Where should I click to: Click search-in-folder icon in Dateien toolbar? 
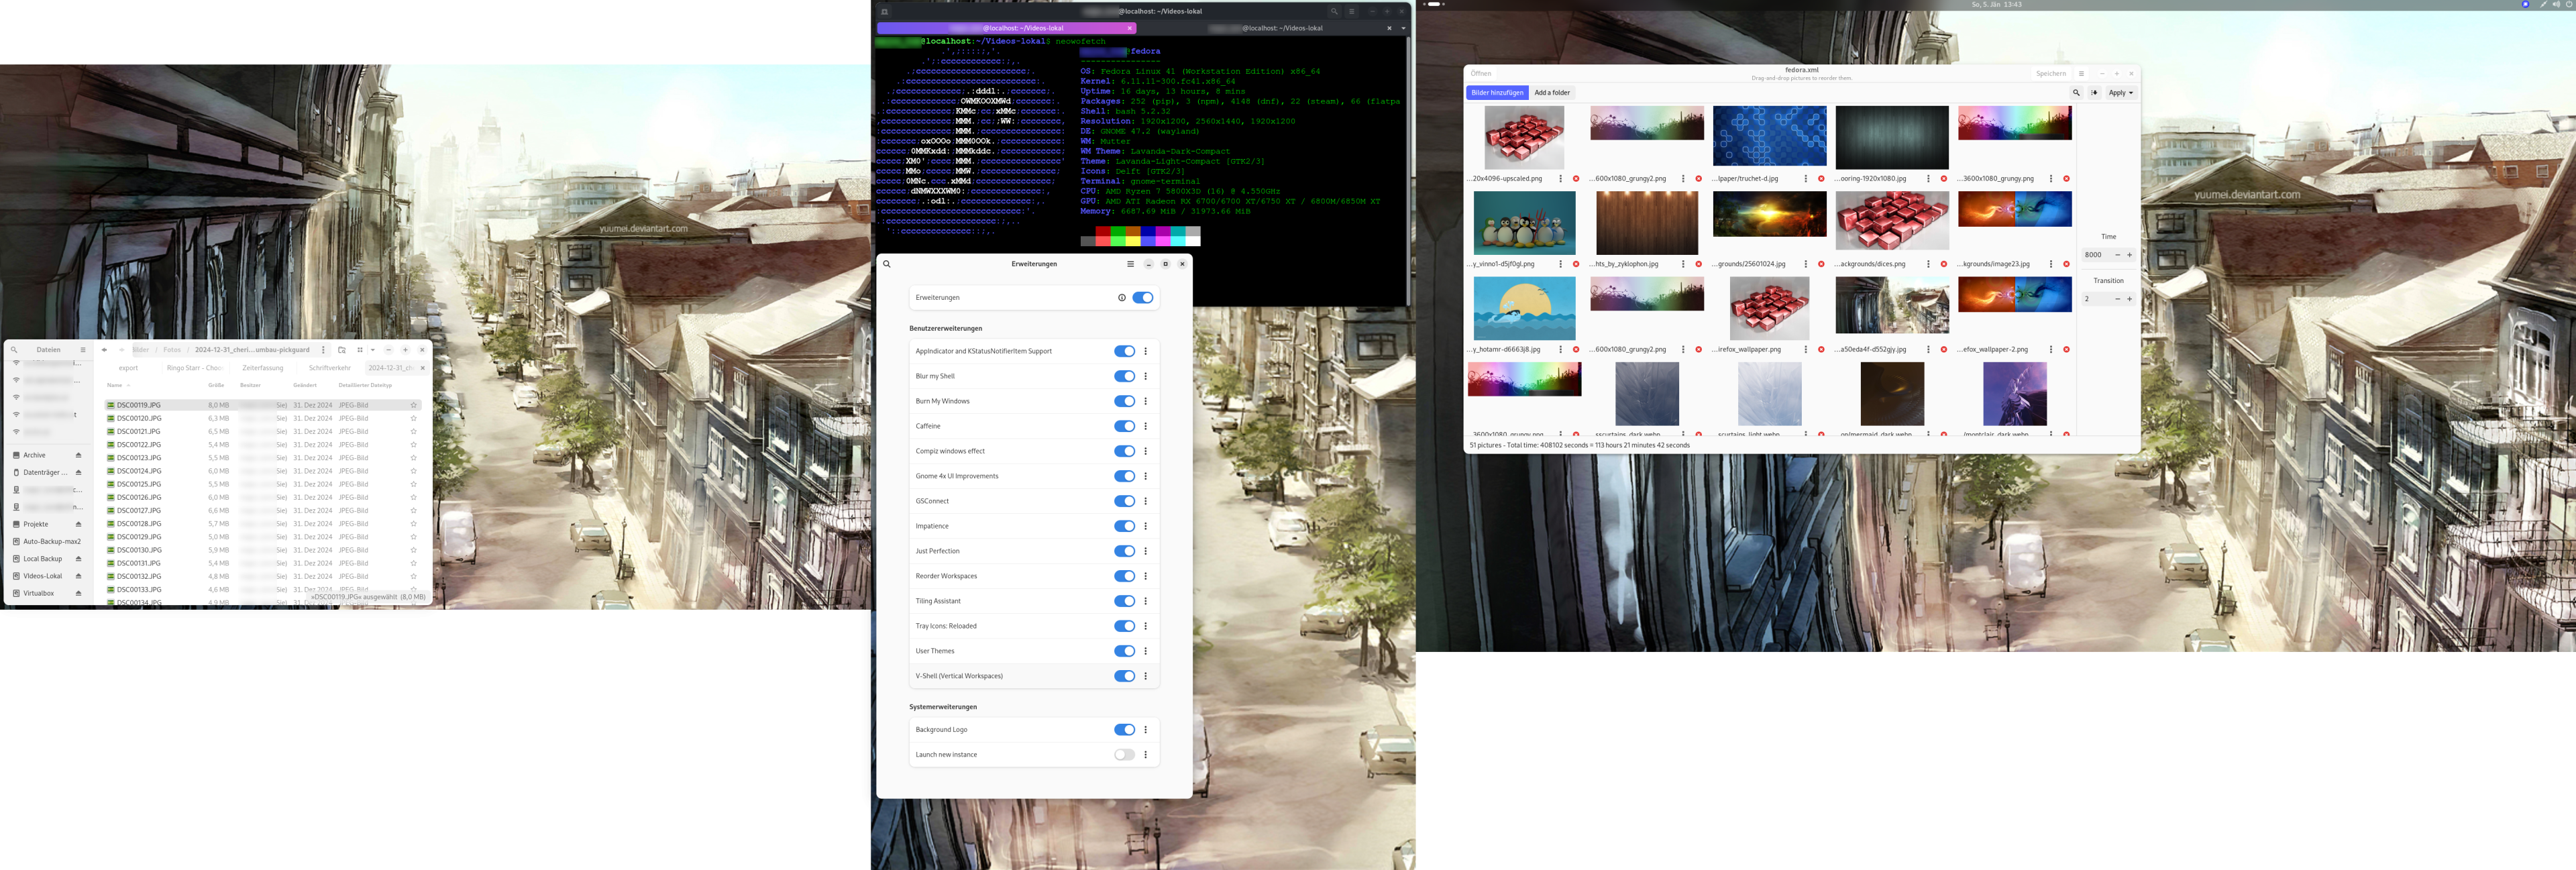coord(342,350)
